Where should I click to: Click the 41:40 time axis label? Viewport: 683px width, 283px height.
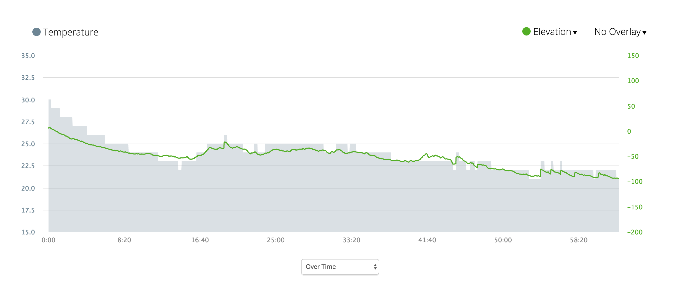coord(427,240)
